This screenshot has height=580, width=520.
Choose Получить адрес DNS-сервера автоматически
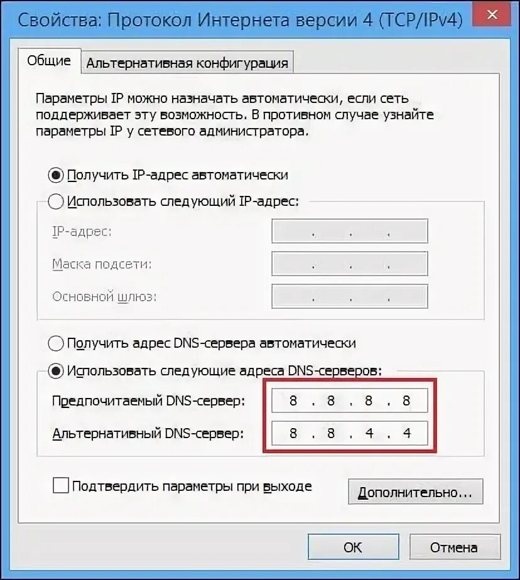55,343
